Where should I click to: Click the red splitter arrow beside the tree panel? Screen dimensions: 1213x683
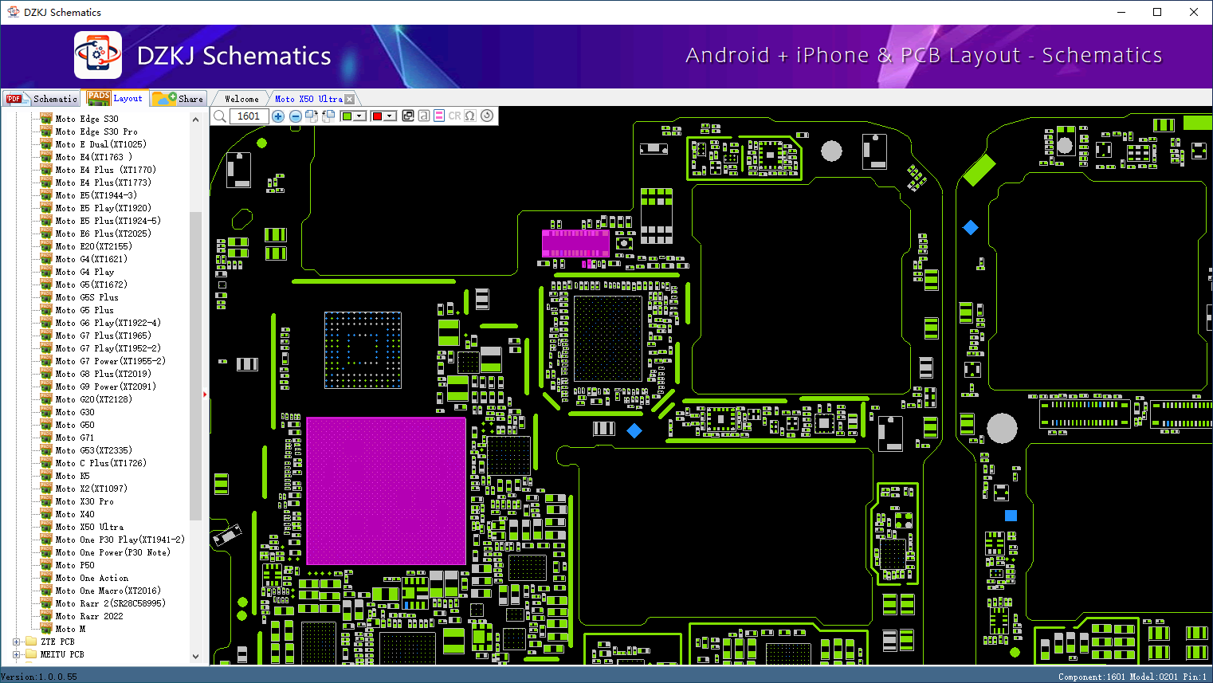click(x=205, y=394)
